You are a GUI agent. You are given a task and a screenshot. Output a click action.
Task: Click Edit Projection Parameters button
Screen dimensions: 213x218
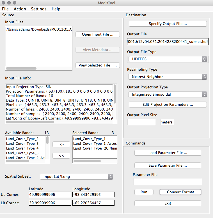click(168, 104)
